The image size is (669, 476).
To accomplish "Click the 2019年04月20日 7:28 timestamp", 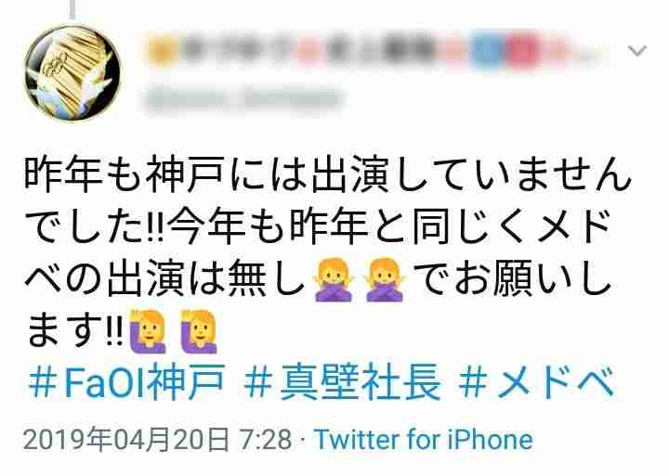I will pos(157,440).
